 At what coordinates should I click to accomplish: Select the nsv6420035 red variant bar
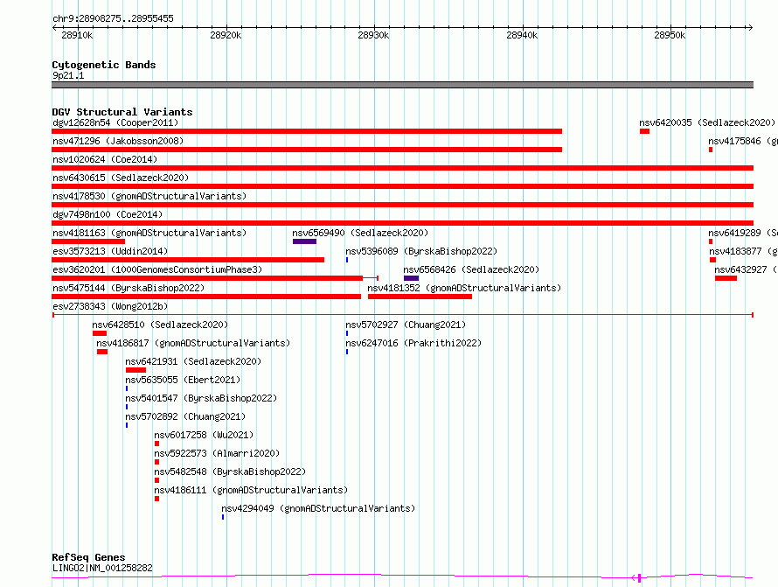point(644,131)
